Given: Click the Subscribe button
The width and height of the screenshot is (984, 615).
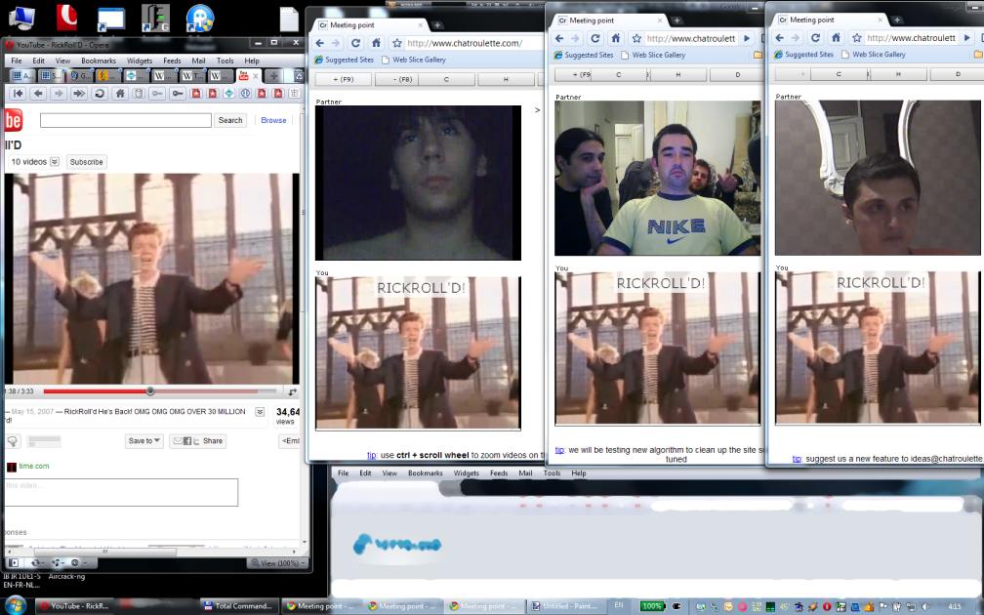Looking at the screenshot, I should tap(87, 162).
